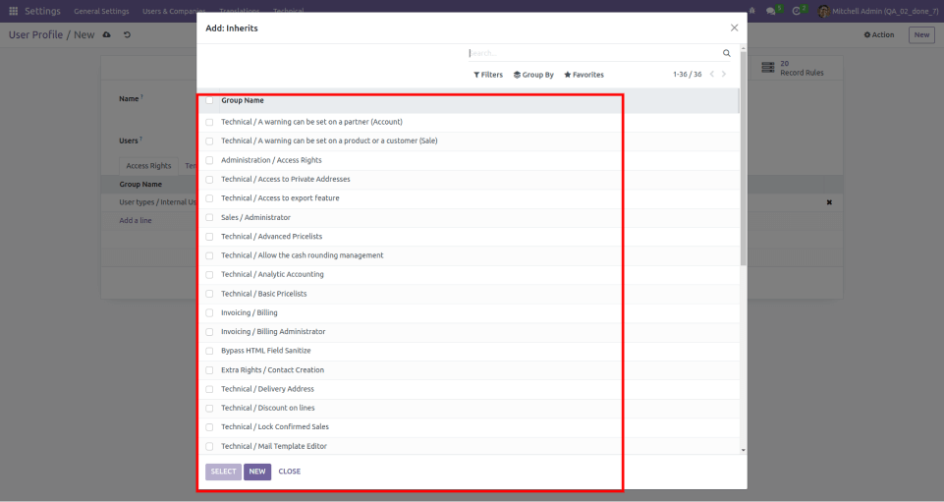Open the Filters dropdown
Image resolution: width=944 pixels, height=502 pixels.
488,75
